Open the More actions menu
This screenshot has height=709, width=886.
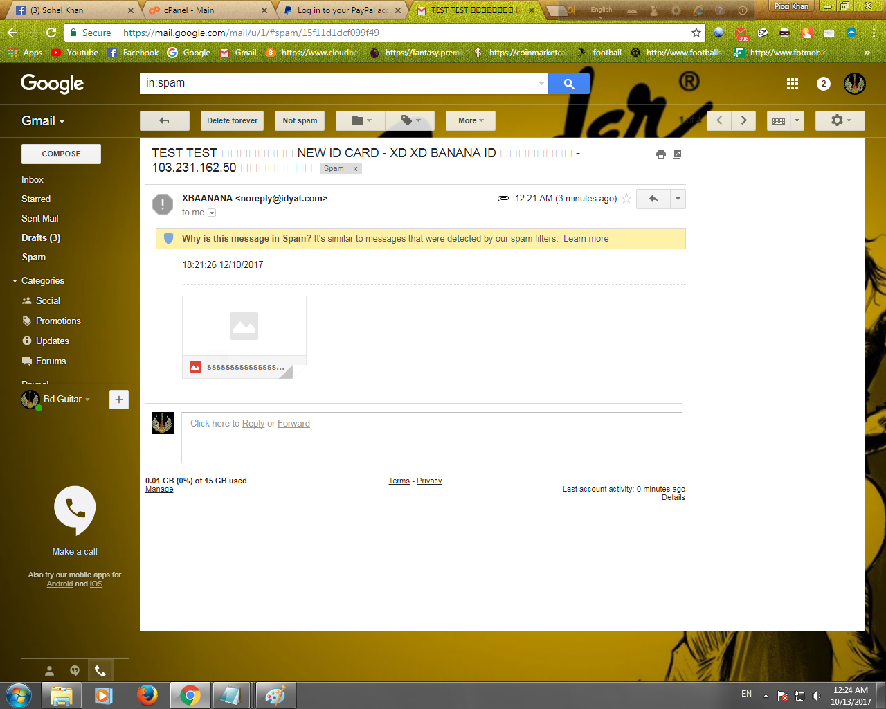(x=471, y=120)
